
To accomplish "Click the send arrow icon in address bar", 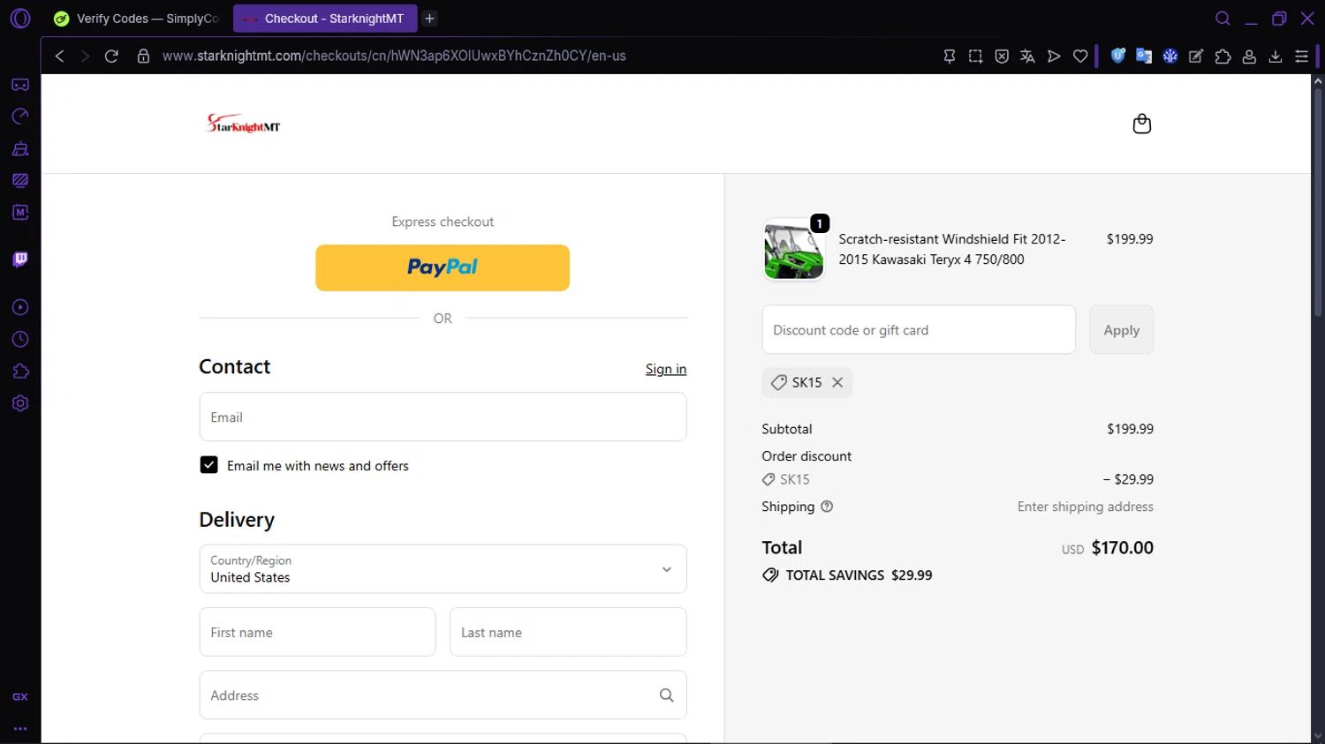I will 1054,56.
